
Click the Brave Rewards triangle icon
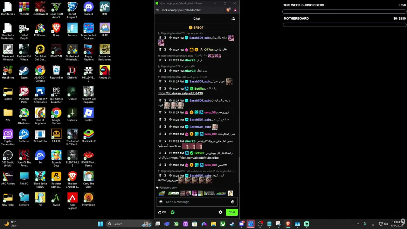point(235,10)
